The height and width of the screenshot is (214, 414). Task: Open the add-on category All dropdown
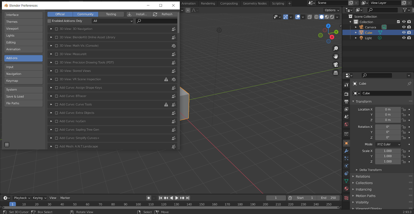113,21
